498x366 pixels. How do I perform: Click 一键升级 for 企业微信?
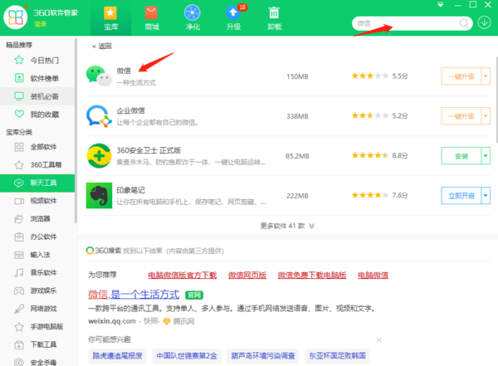click(x=461, y=116)
